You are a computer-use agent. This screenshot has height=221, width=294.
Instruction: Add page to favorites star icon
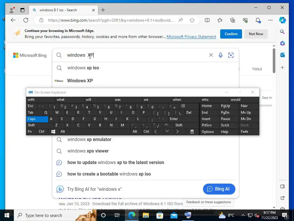click(192, 20)
